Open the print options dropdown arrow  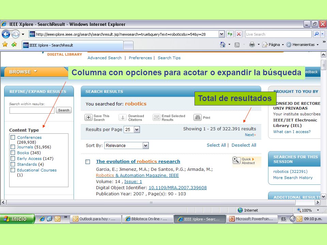click(x=259, y=45)
